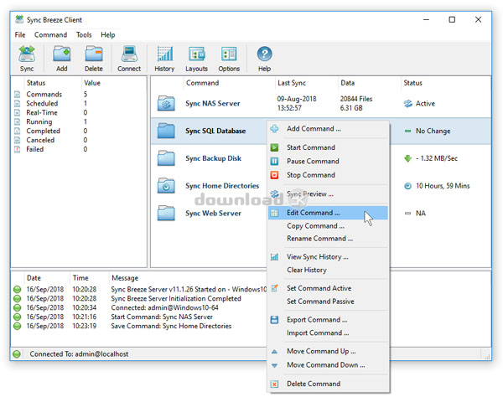Click the Sync Backup Disk folder icon
The width and height of the screenshot is (503, 397).
point(166,158)
